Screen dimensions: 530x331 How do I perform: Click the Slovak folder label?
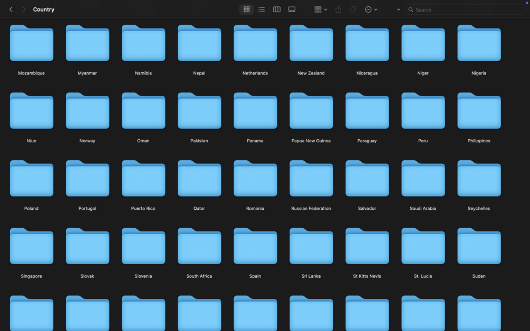pyautogui.click(x=87, y=276)
